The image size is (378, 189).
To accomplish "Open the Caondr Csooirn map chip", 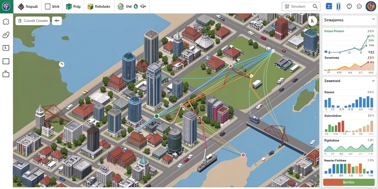I will click(32, 21).
